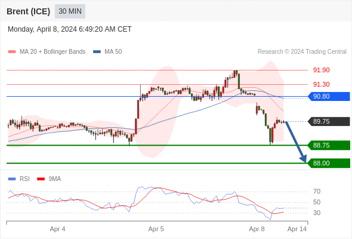The width and height of the screenshot is (352, 239).
Task: Select the 89.75 current price tag
Action: (329, 122)
